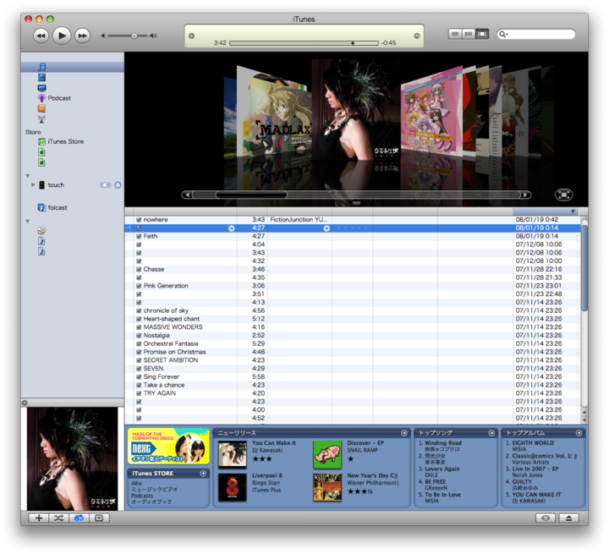Open the Podcast library

54,98
